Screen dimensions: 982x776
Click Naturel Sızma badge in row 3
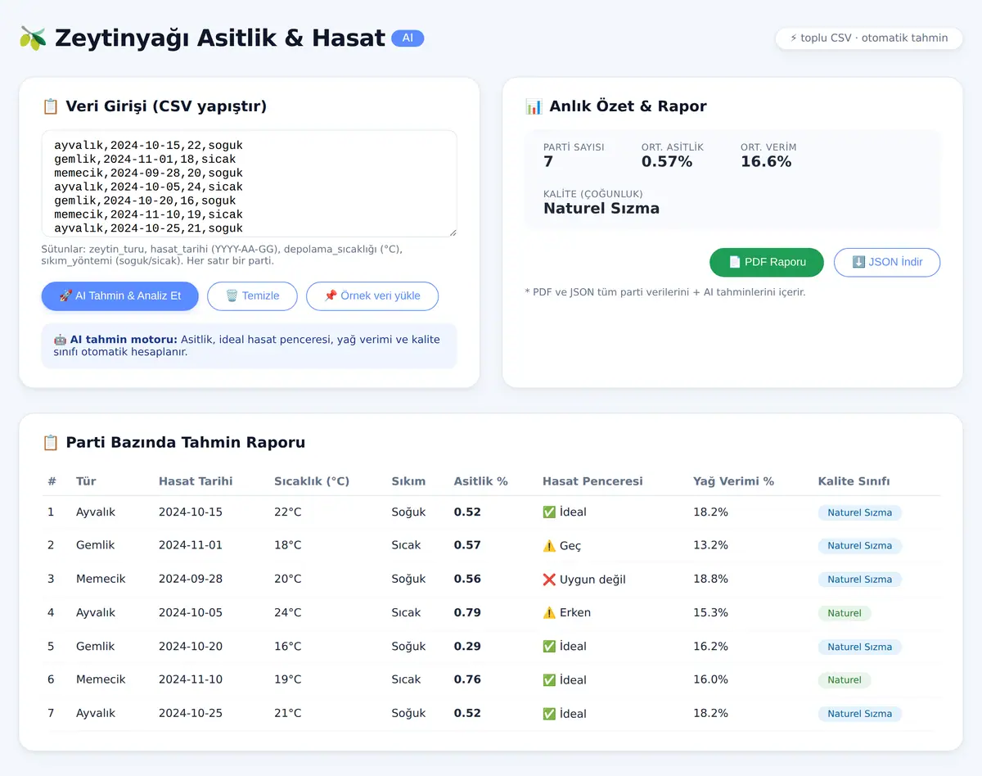click(x=860, y=580)
